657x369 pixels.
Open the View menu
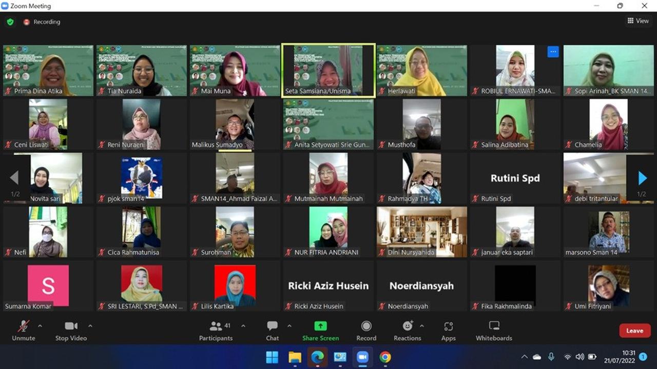click(x=638, y=21)
